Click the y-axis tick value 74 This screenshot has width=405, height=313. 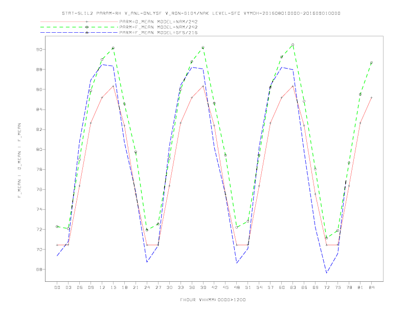39,210
